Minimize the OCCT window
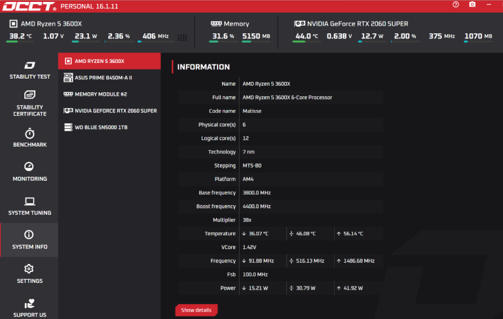Screen dimensions: 503x319 (x=489, y=5)
